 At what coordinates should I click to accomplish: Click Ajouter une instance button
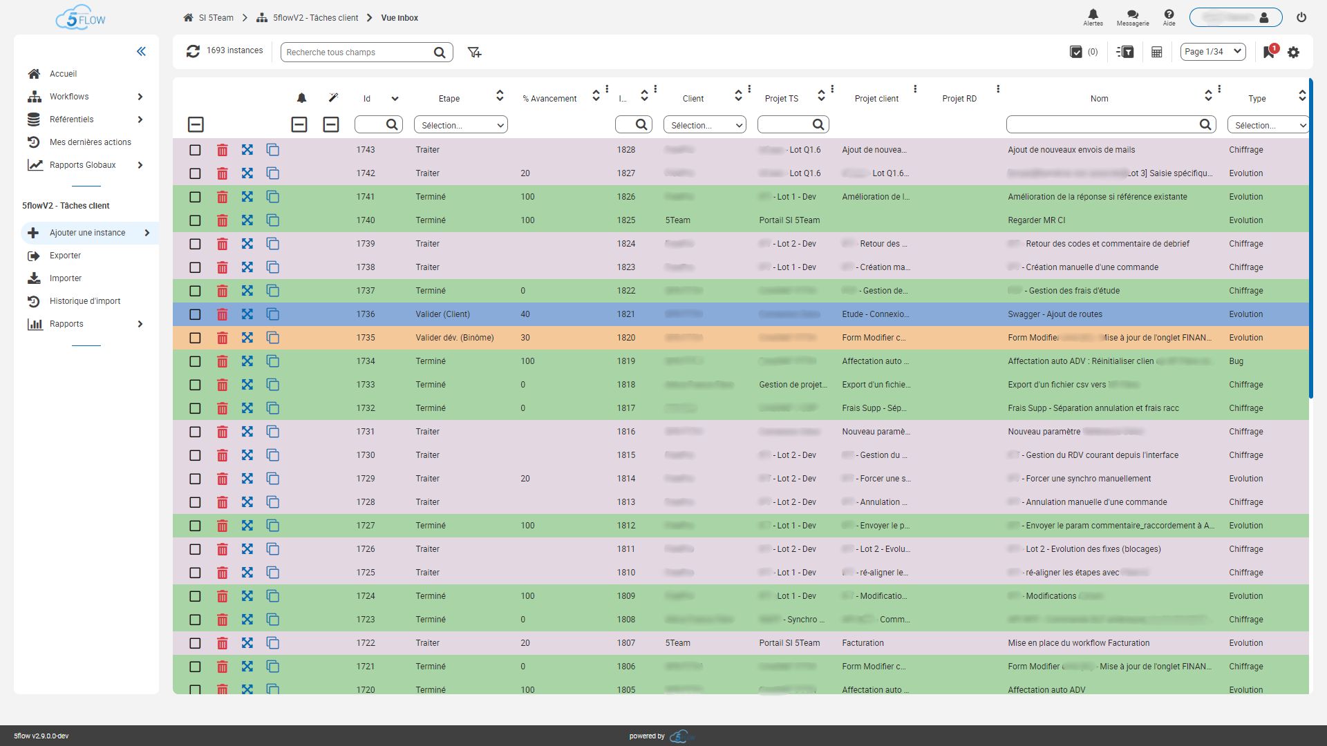click(x=88, y=232)
